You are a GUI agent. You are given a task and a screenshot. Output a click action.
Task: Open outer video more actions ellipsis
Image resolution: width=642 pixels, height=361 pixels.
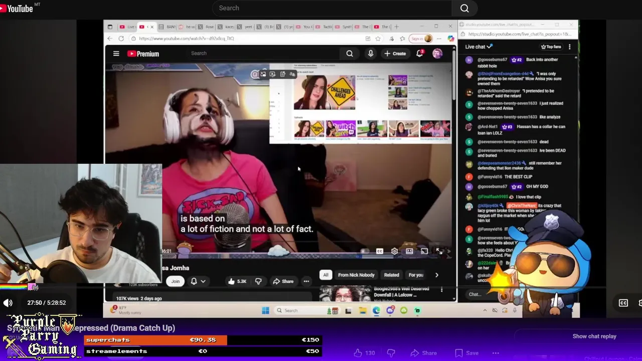[496, 353]
